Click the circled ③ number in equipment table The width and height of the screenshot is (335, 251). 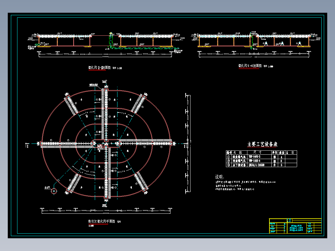pos(229,165)
